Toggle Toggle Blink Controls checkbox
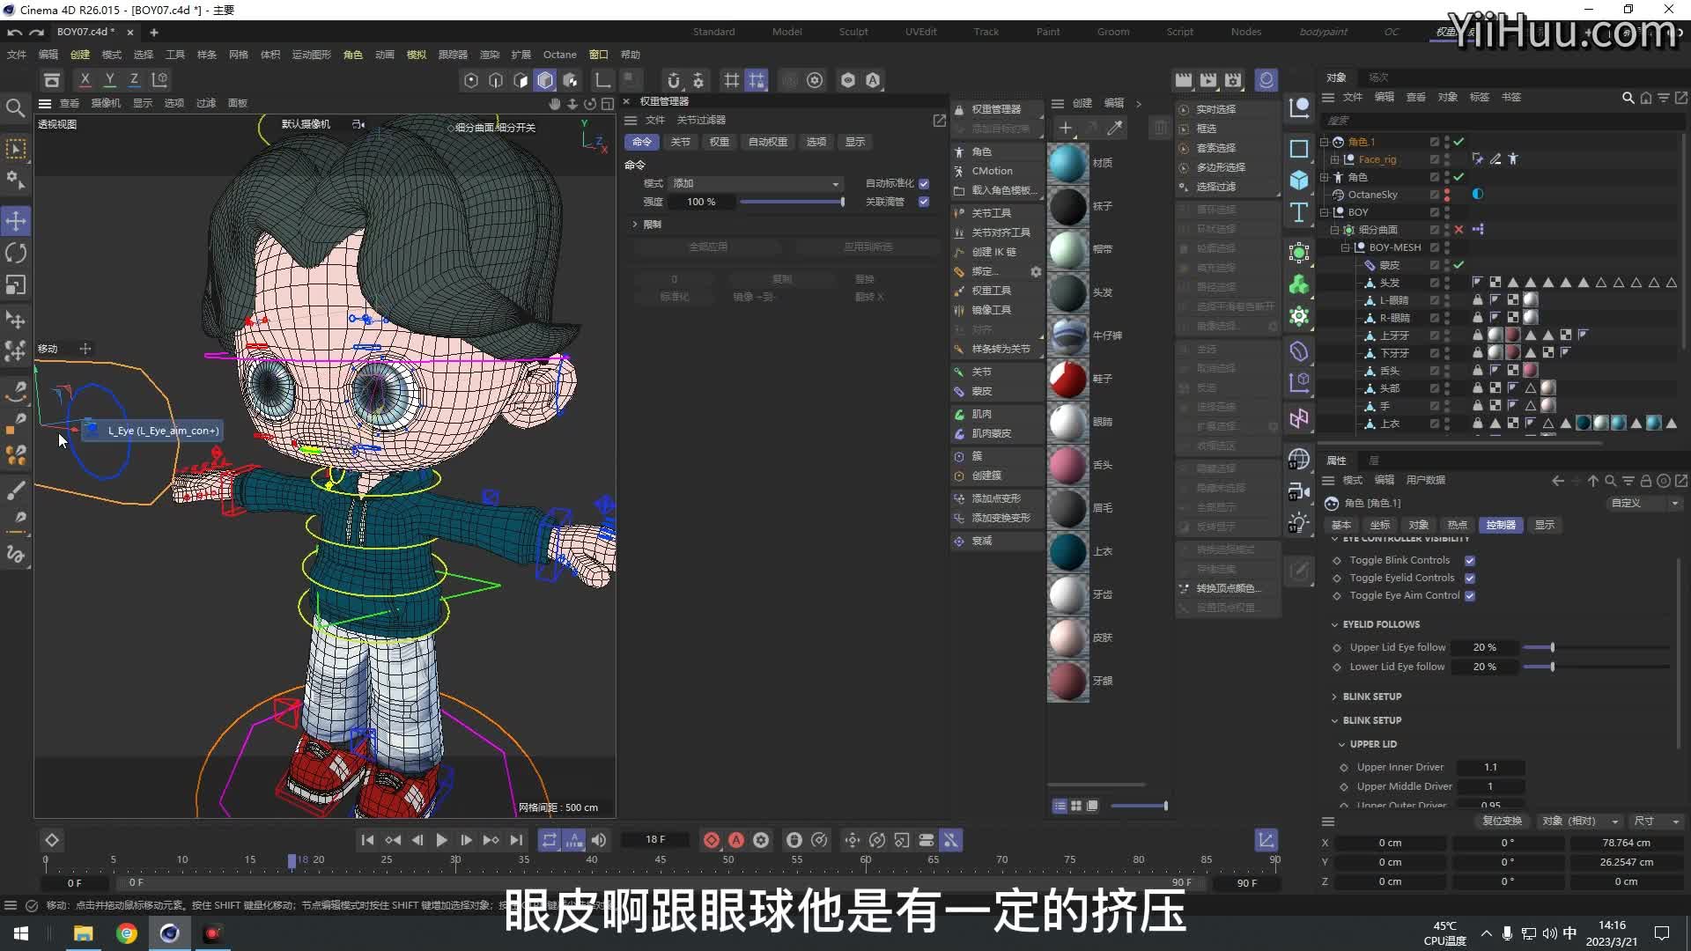 (1470, 561)
